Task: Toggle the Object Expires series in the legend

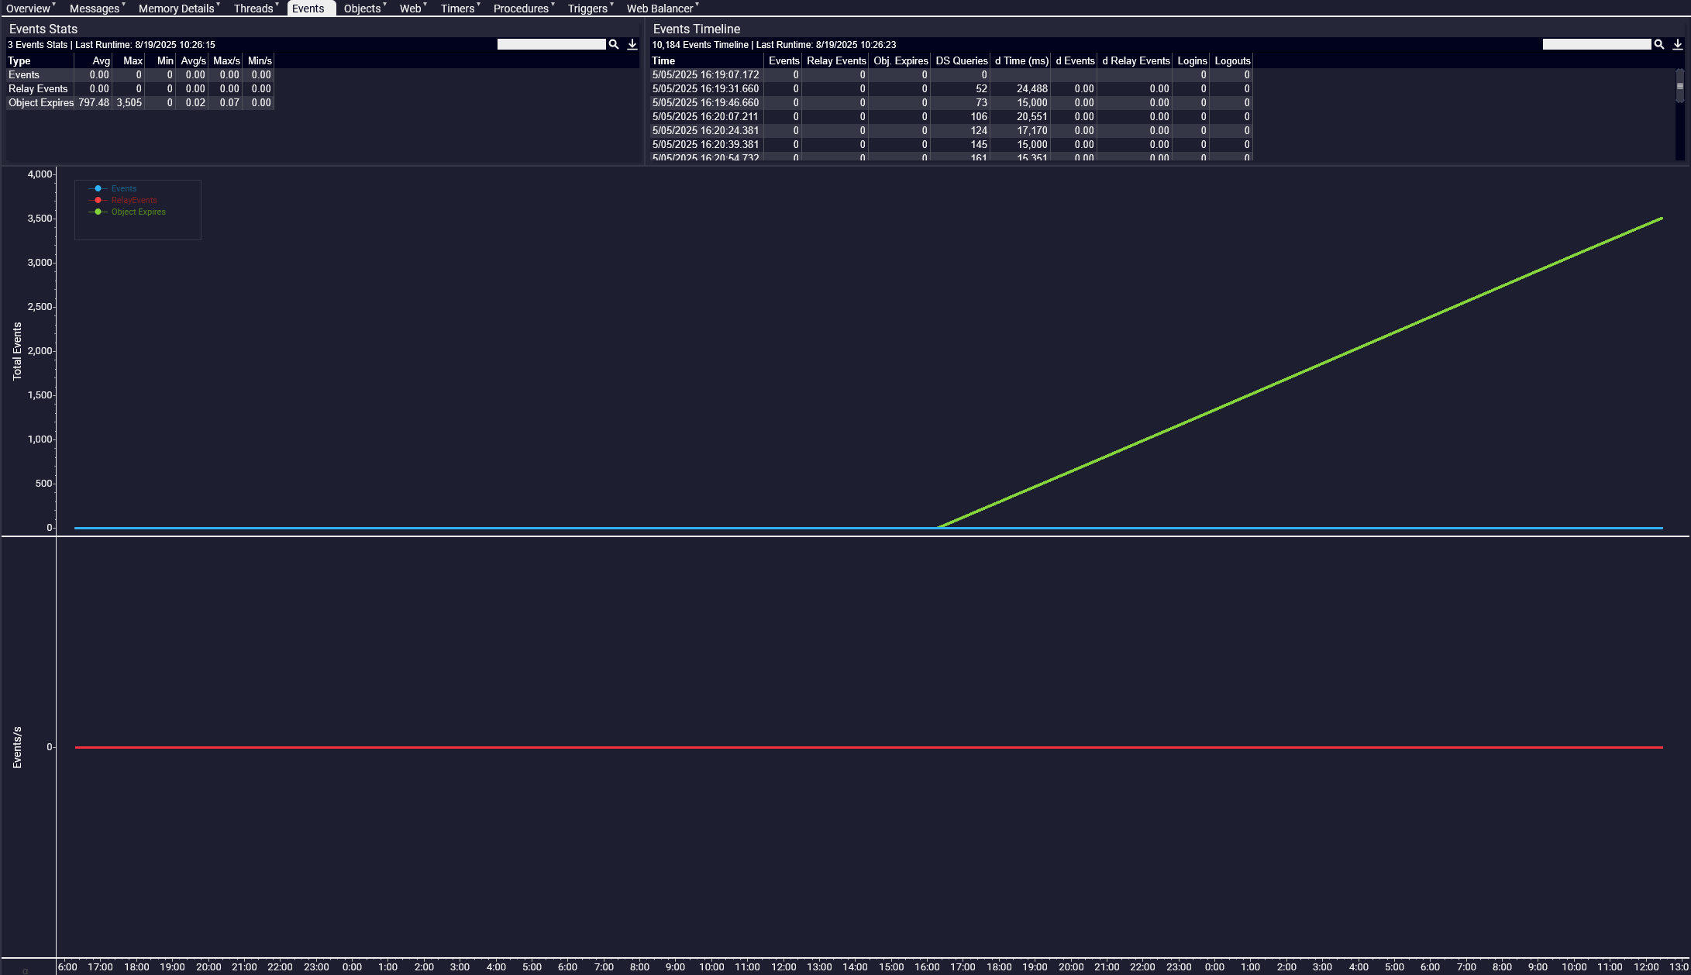Action: (138, 212)
